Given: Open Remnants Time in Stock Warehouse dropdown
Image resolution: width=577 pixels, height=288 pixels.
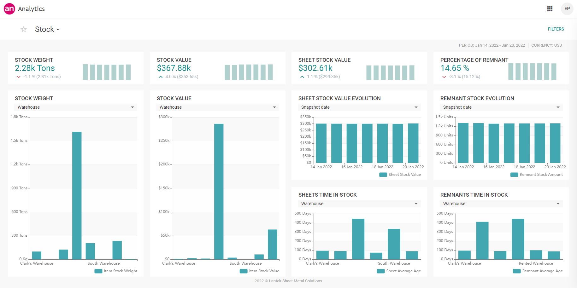Looking at the screenshot, I should pyautogui.click(x=501, y=204).
